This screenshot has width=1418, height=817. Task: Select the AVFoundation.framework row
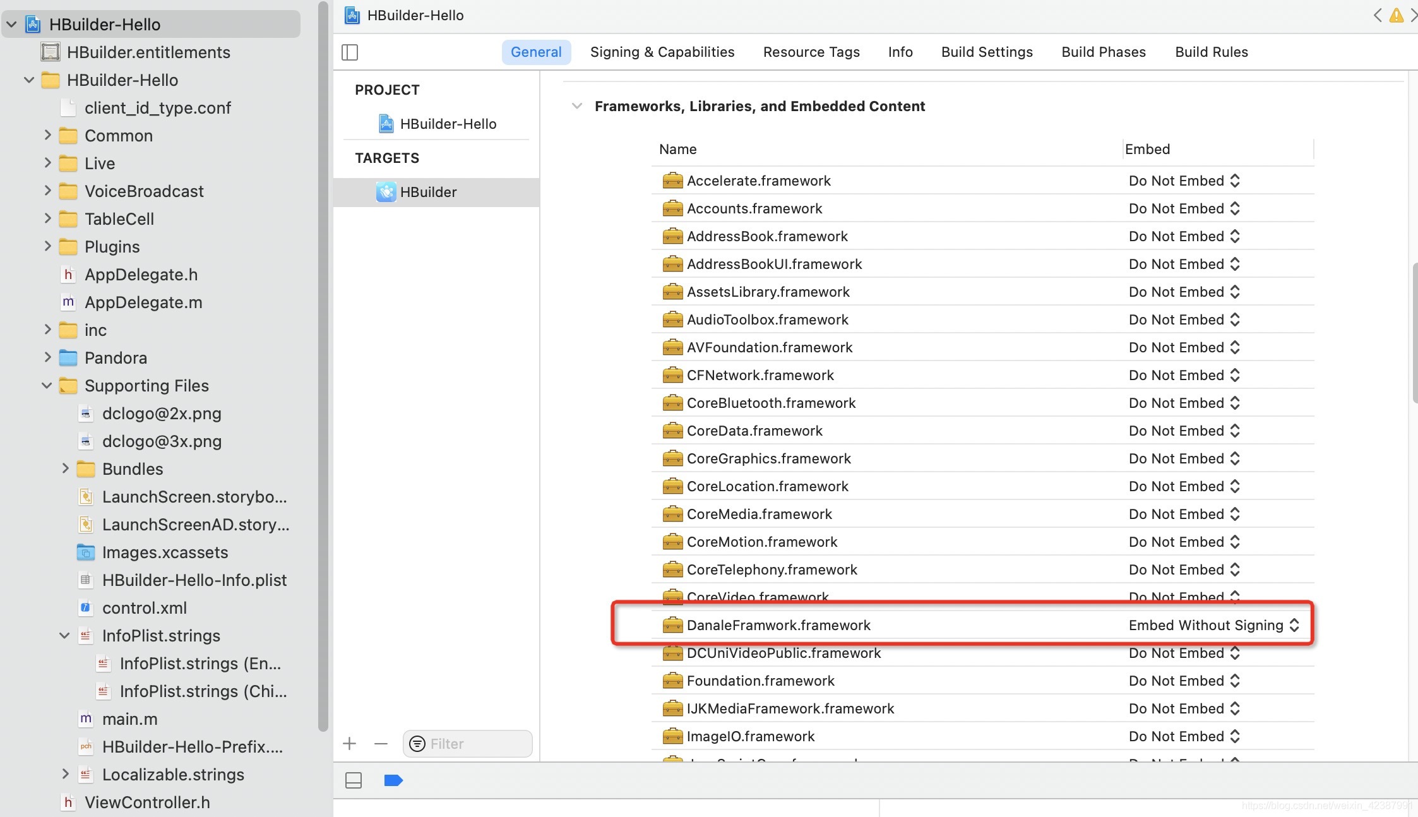click(983, 347)
